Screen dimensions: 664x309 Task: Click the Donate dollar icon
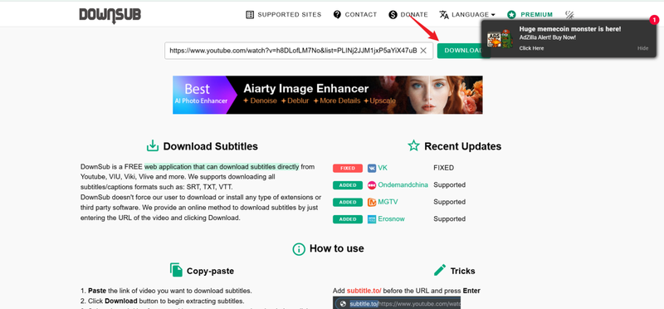[393, 15]
